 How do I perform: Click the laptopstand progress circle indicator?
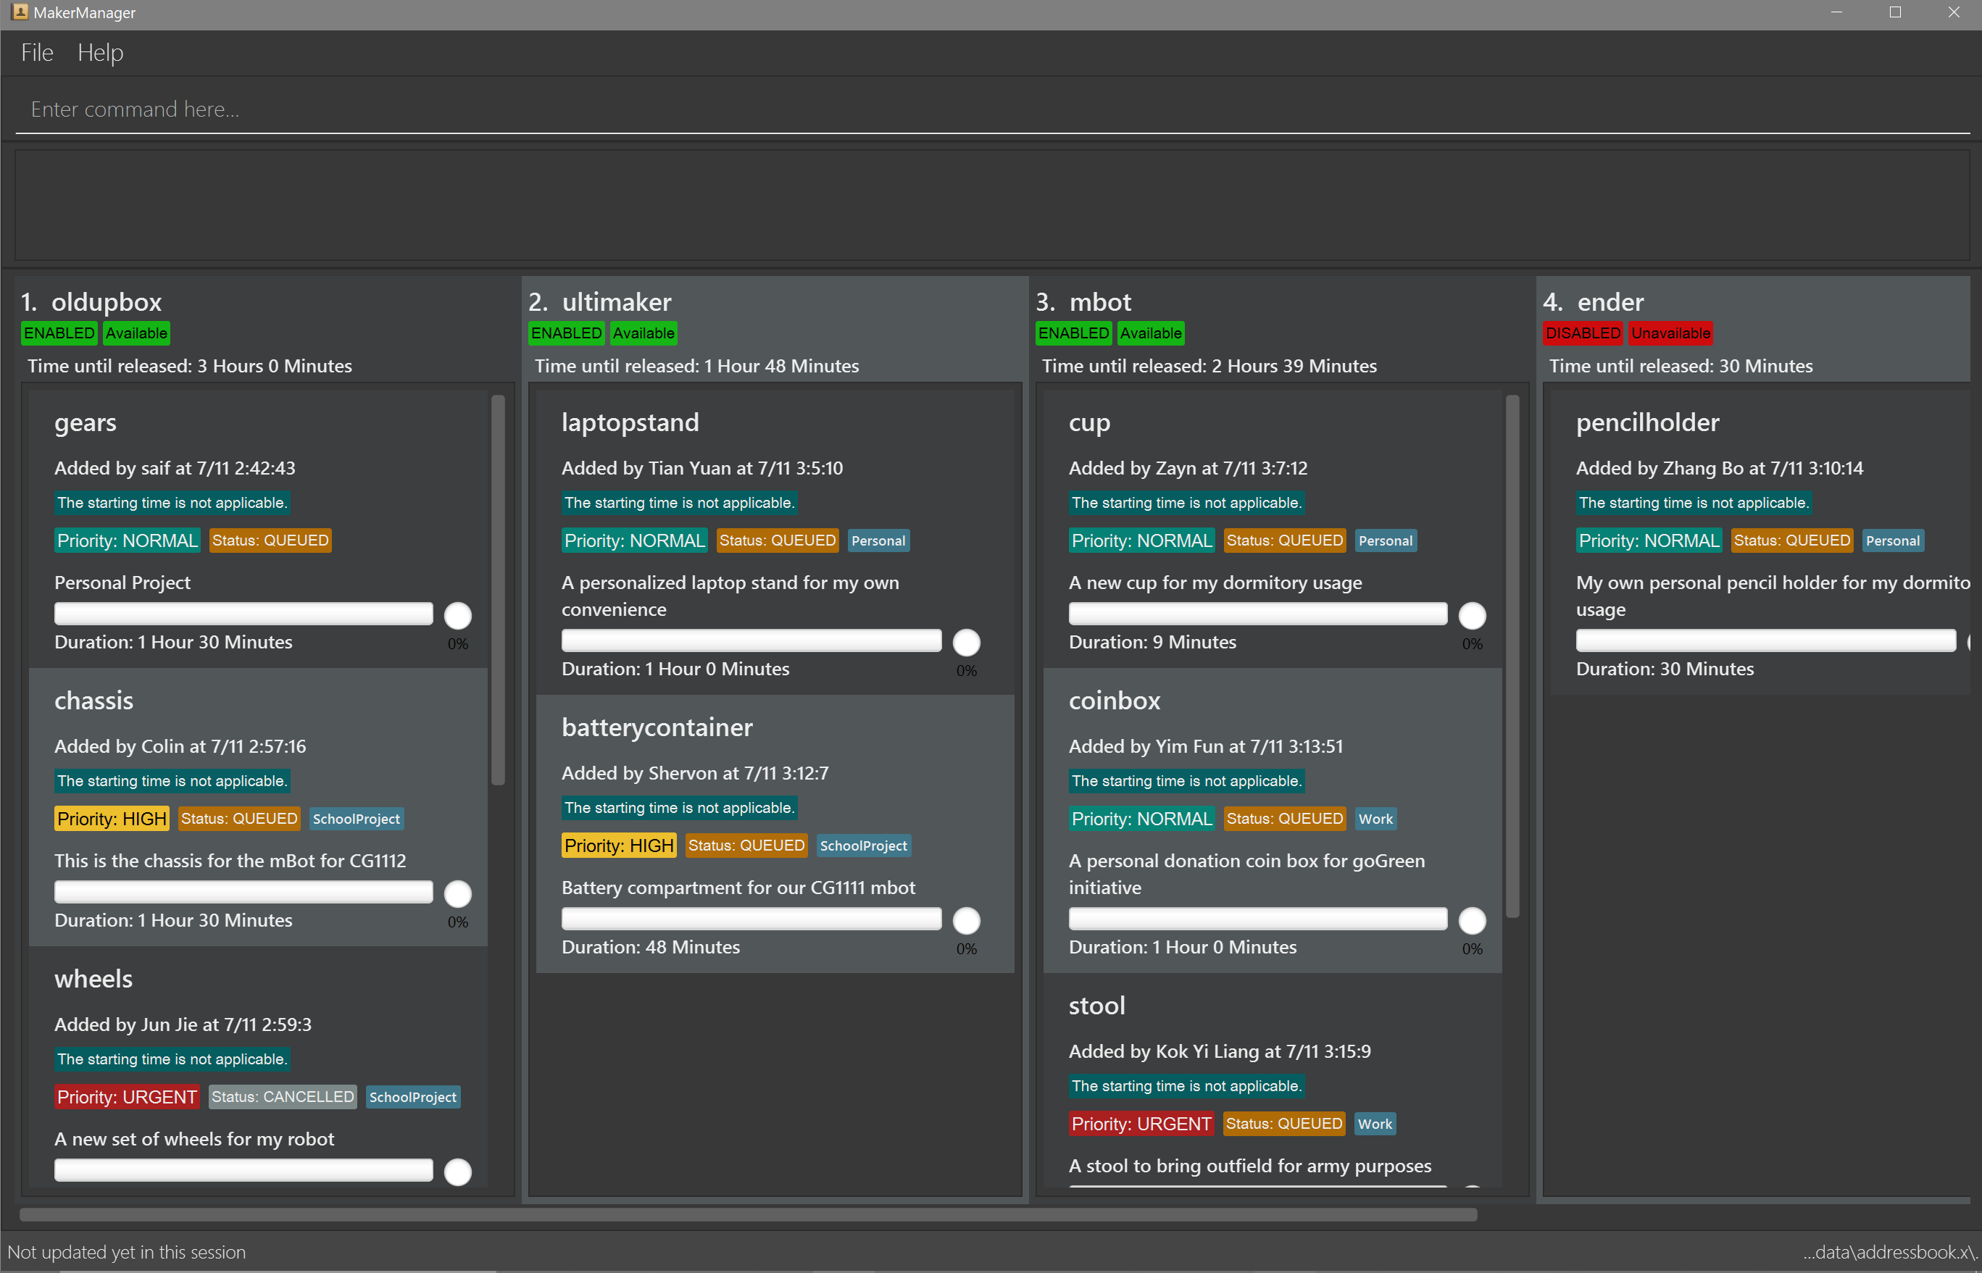click(966, 642)
